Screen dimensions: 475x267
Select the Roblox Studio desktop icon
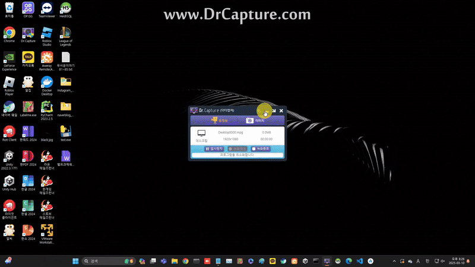tap(47, 36)
